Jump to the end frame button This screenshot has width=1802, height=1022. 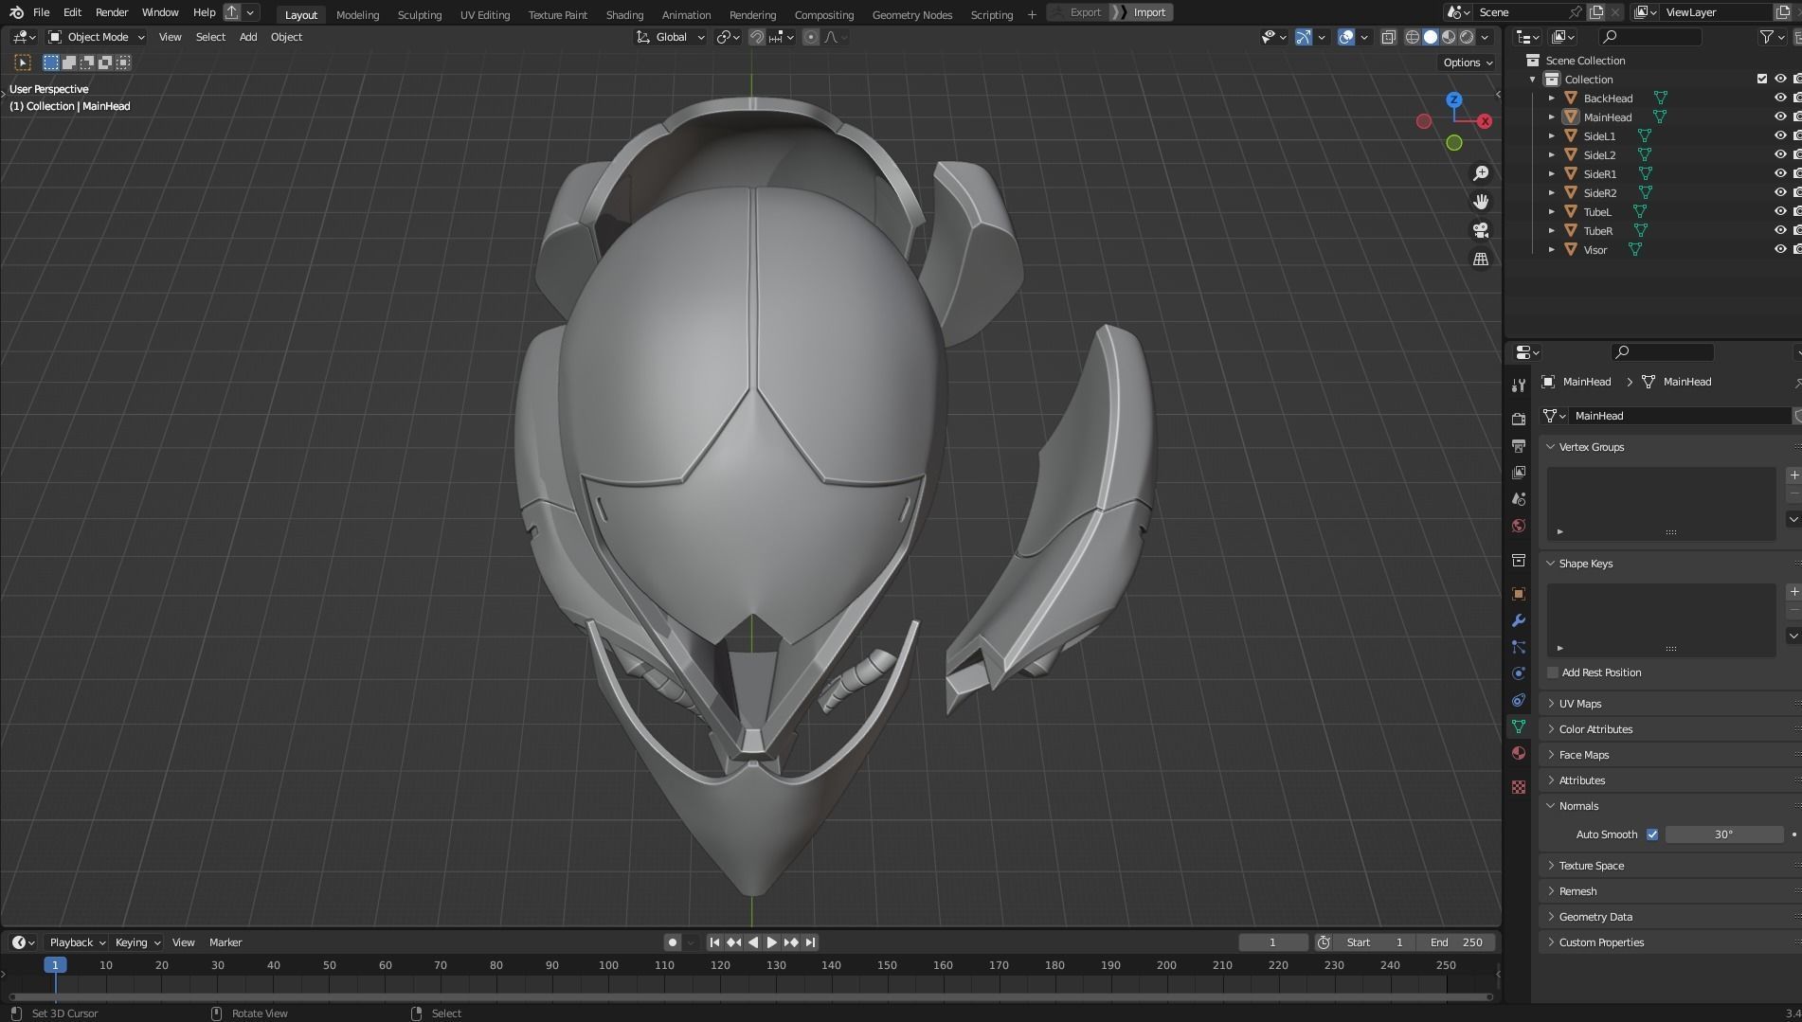pyautogui.click(x=810, y=942)
